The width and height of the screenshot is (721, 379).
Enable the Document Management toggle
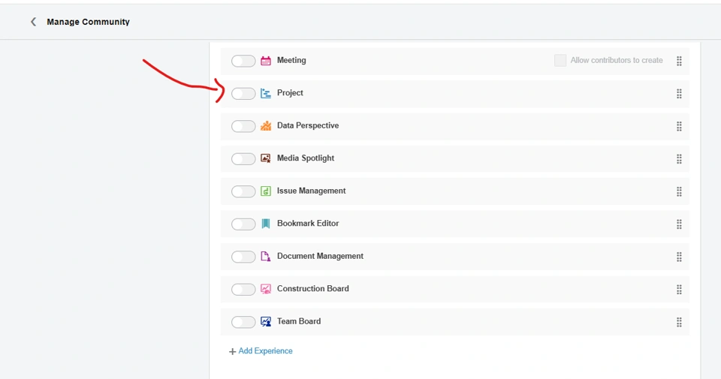243,257
